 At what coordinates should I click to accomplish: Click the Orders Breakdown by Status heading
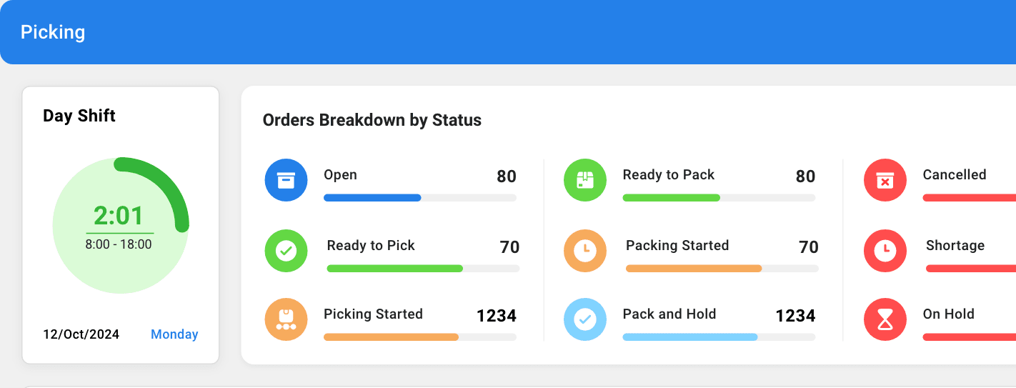372,120
